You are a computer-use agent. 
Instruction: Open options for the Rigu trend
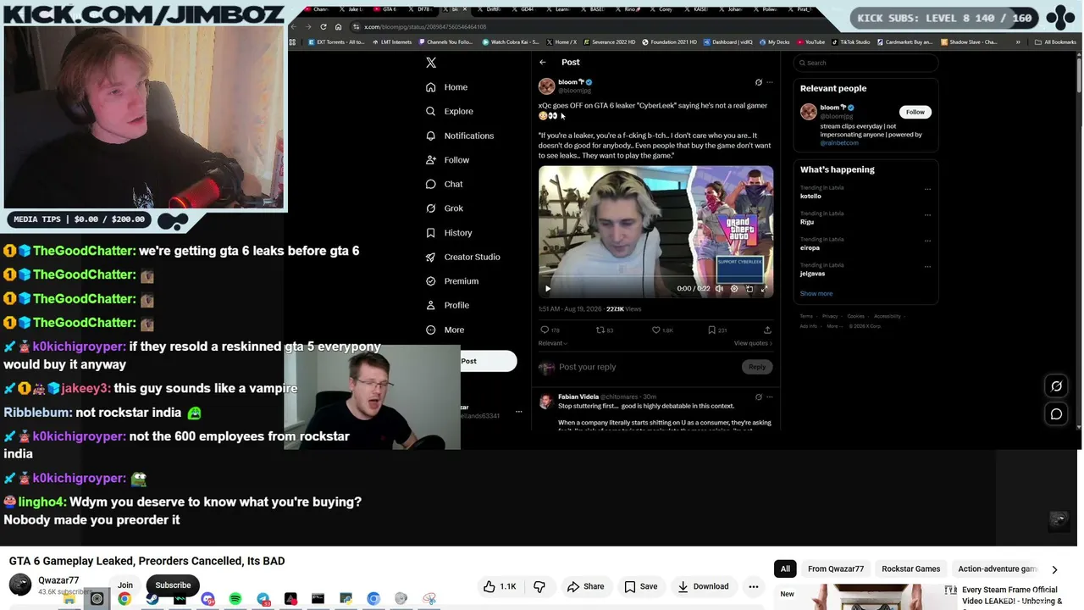[927, 215]
